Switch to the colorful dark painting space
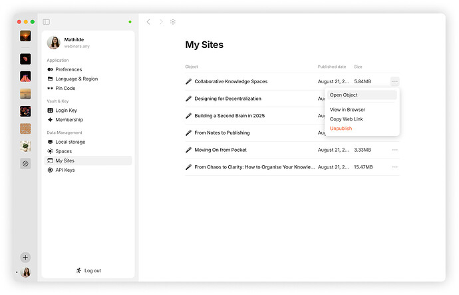Screen dimensions: 459x295 point(25,111)
